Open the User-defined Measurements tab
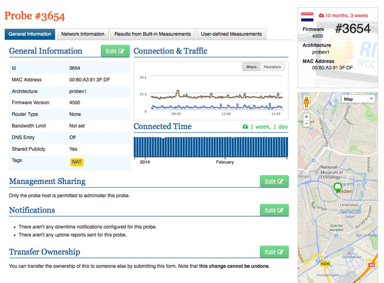 coord(232,34)
